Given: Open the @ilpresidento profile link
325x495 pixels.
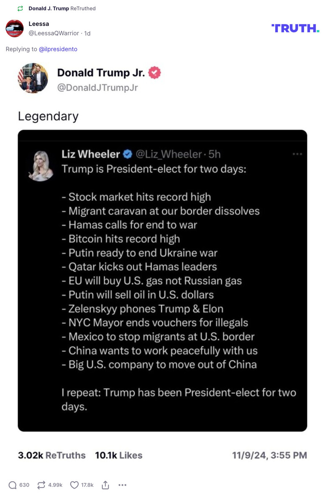Looking at the screenshot, I should pyautogui.click(x=59, y=49).
